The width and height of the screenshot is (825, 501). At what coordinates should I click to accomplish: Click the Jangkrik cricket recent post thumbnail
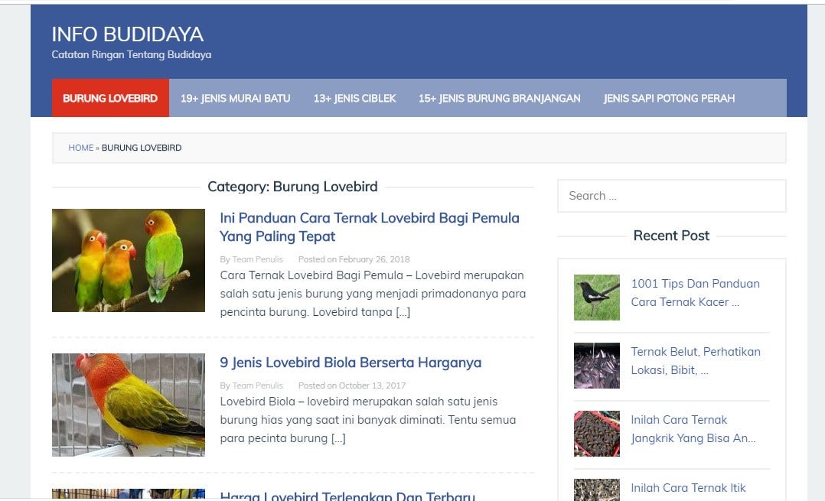click(597, 434)
